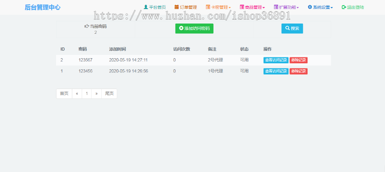This screenshot has width=385, height=172.
Task: View access records for password 123567
Action: (x=276, y=60)
